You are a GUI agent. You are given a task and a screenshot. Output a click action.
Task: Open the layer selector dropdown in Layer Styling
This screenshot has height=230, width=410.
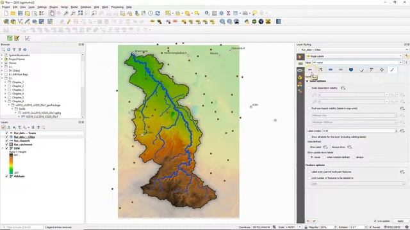tap(354, 50)
